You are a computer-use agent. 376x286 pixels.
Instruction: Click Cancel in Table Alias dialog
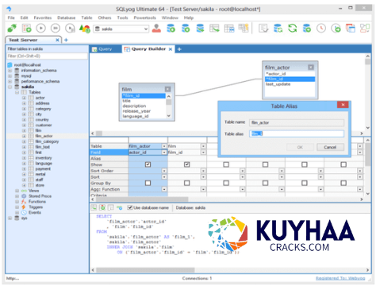(x=330, y=147)
